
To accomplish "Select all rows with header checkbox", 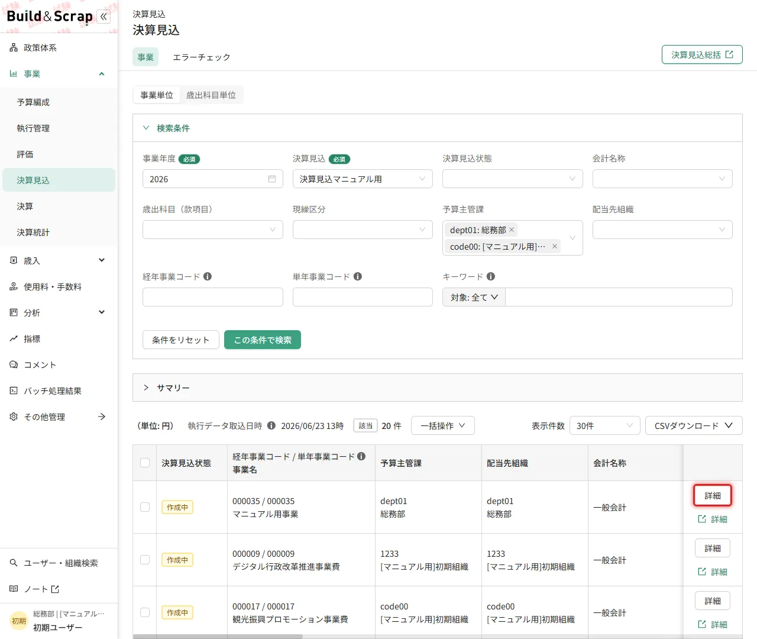I will (x=145, y=463).
